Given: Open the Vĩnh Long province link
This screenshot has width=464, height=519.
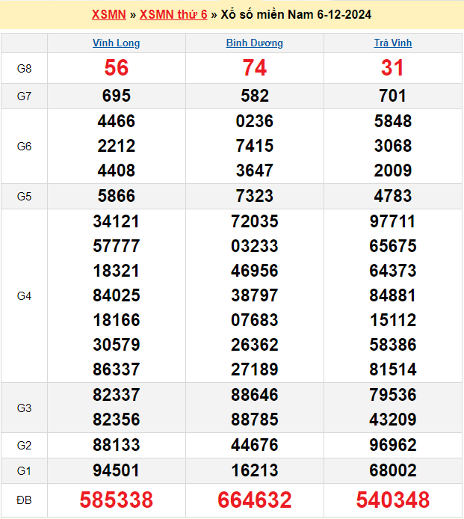Looking at the screenshot, I should point(116,43).
